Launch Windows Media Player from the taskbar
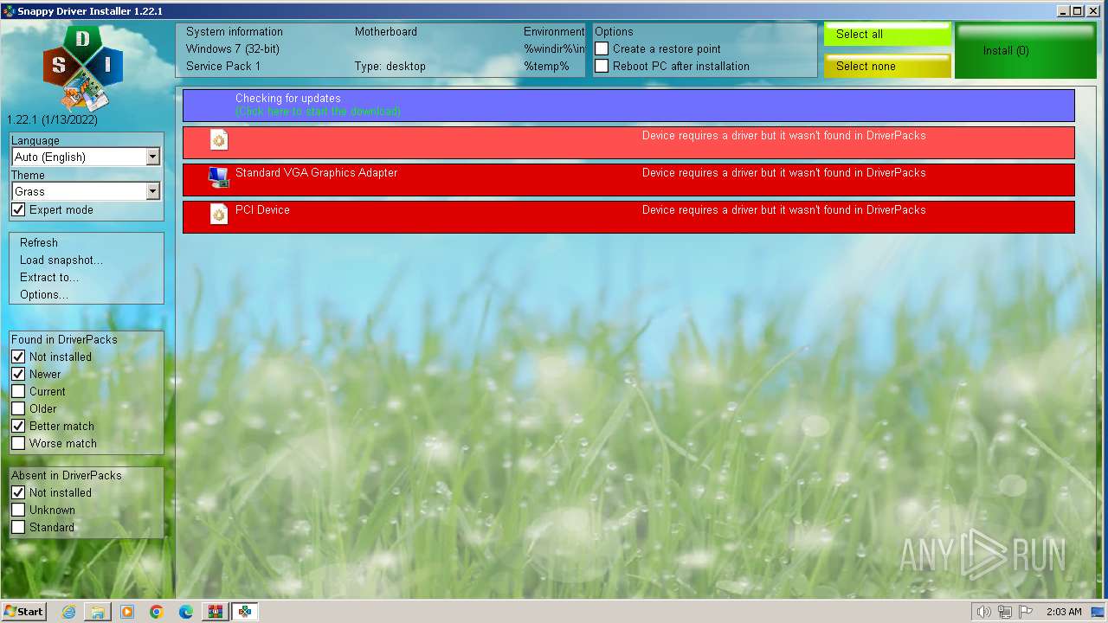Image resolution: width=1108 pixels, height=623 pixels. 127,612
